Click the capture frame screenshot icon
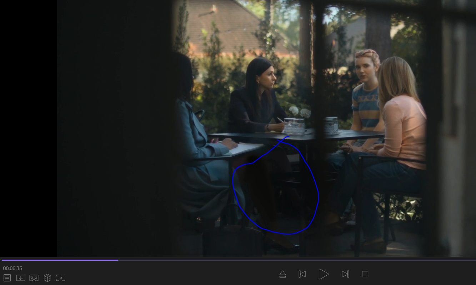 click(x=61, y=277)
